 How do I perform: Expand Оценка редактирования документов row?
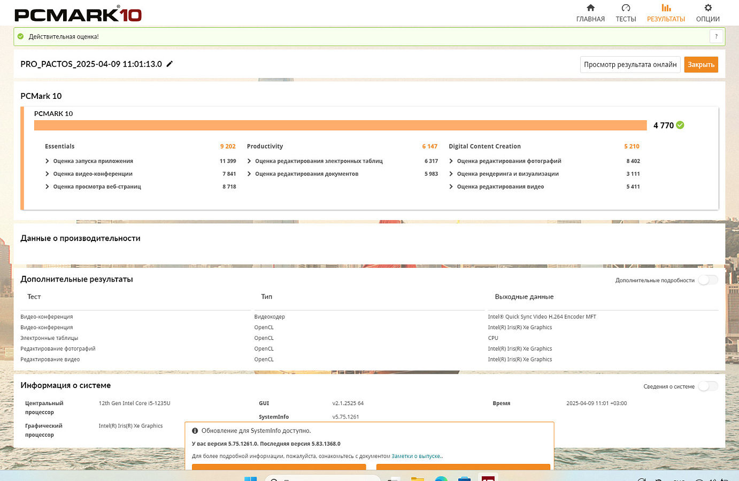249,174
